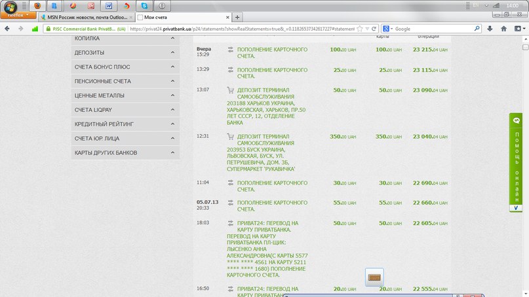Go to the Firefox home page
The width and height of the screenshot is (529, 297).
tap(503, 29)
